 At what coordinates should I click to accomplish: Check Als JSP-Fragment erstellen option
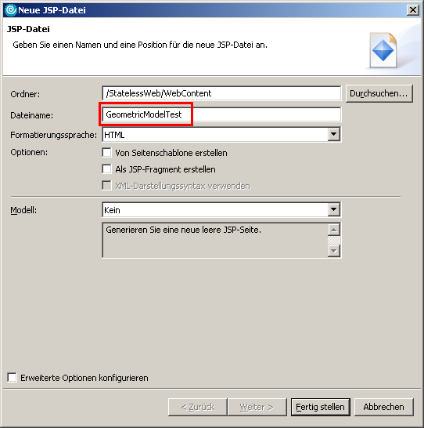106,169
